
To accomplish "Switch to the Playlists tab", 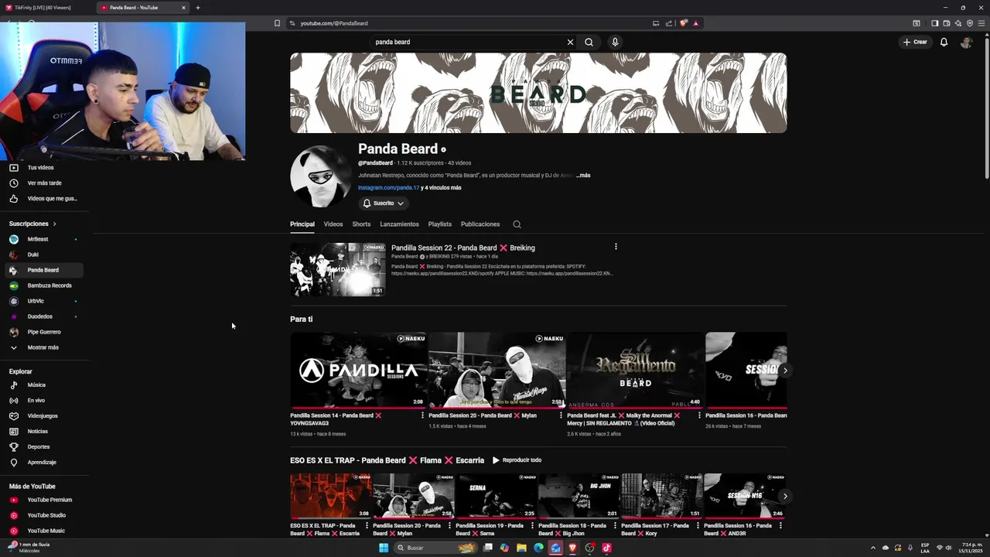I will pyautogui.click(x=439, y=224).
